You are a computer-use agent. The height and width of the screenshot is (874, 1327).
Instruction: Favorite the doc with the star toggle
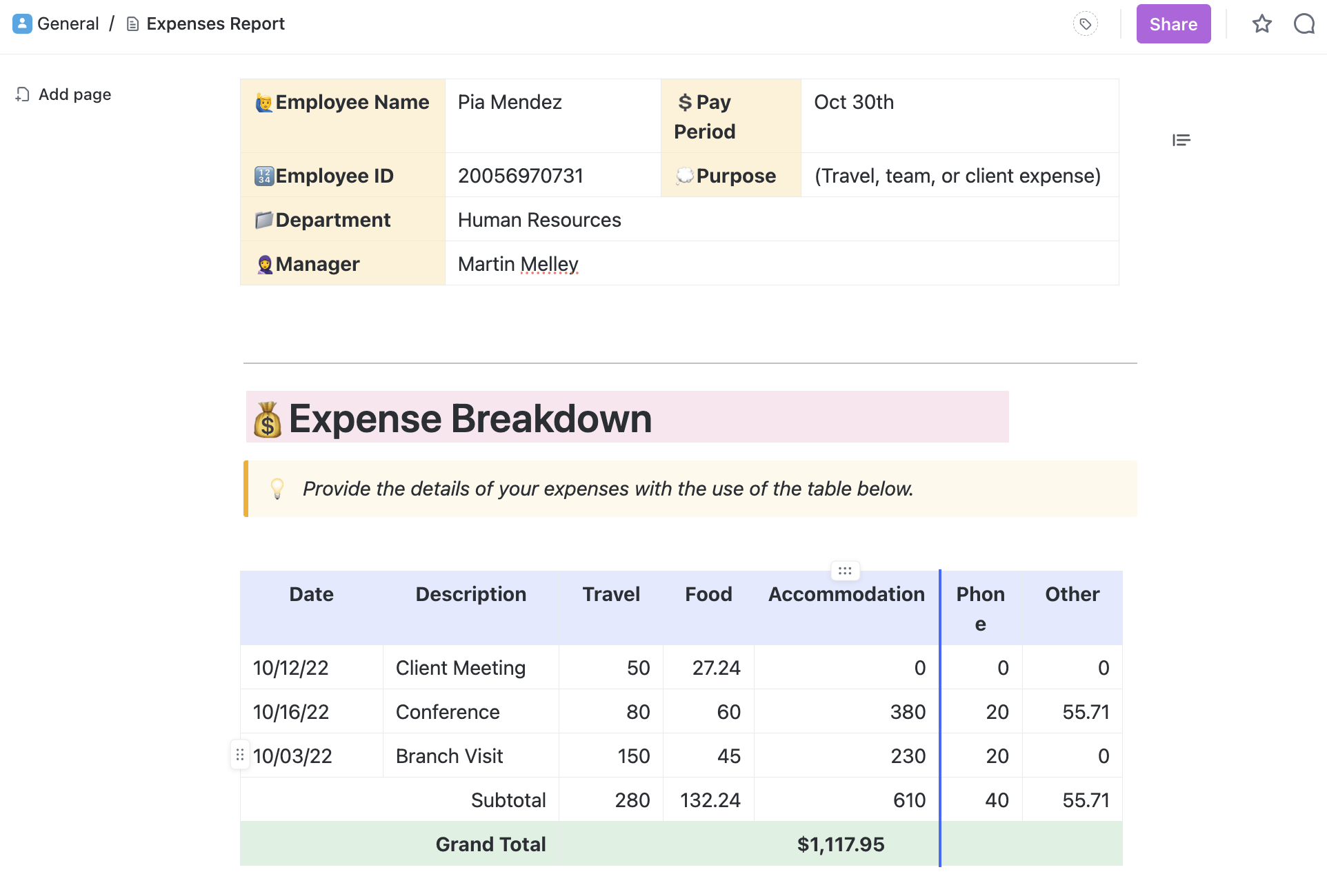click(1263, 23)
